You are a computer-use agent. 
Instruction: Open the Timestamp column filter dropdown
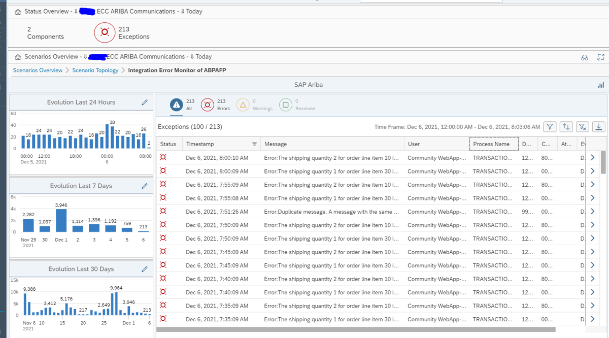(x=254, y=144)
